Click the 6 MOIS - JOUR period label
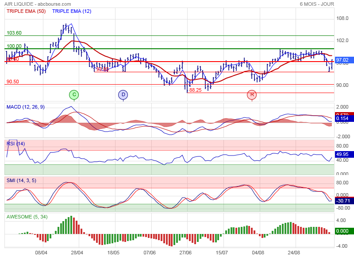This screenshot has width=354, height=257. [317, 4]
